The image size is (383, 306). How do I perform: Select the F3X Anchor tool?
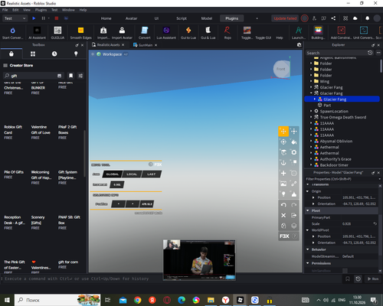click(x=283, y=163)
